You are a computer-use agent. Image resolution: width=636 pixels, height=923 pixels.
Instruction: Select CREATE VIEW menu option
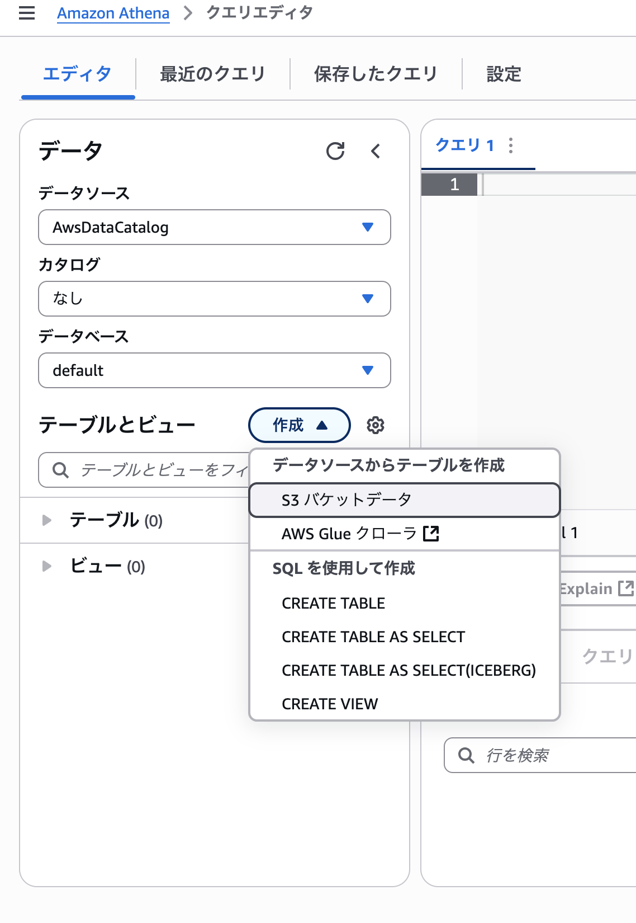pyautogui.click(x=405, y=704)
